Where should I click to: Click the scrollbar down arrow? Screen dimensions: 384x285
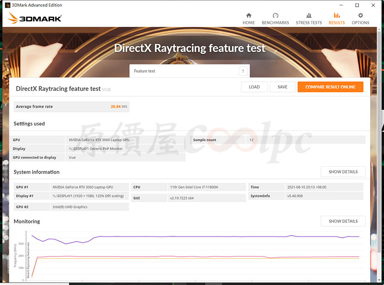click(x=379, y=280)
